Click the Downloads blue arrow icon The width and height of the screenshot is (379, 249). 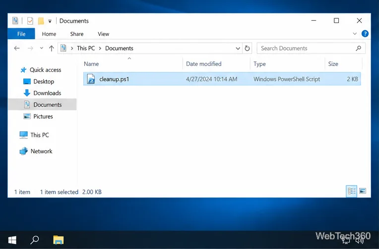(x=27, y=93)
